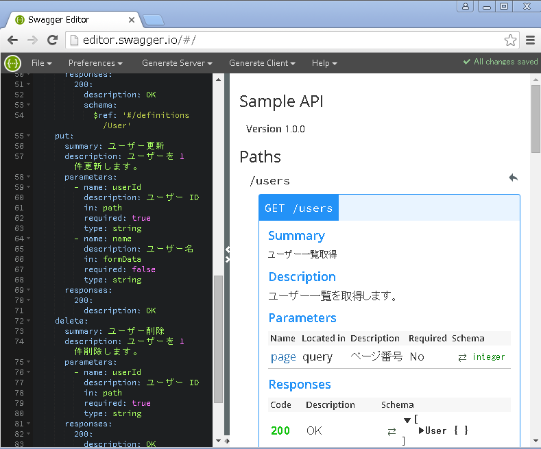Fold the name parameter at line 64
Image resolution: width=541 pixels, height=449 pixels.
(28, 239)
